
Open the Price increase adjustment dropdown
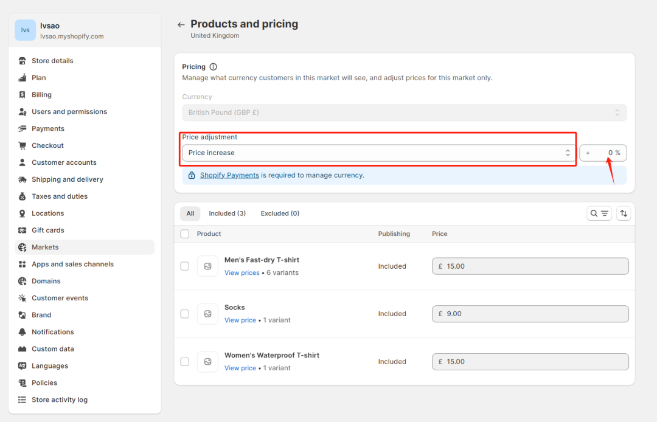click(x=379, y=153)
